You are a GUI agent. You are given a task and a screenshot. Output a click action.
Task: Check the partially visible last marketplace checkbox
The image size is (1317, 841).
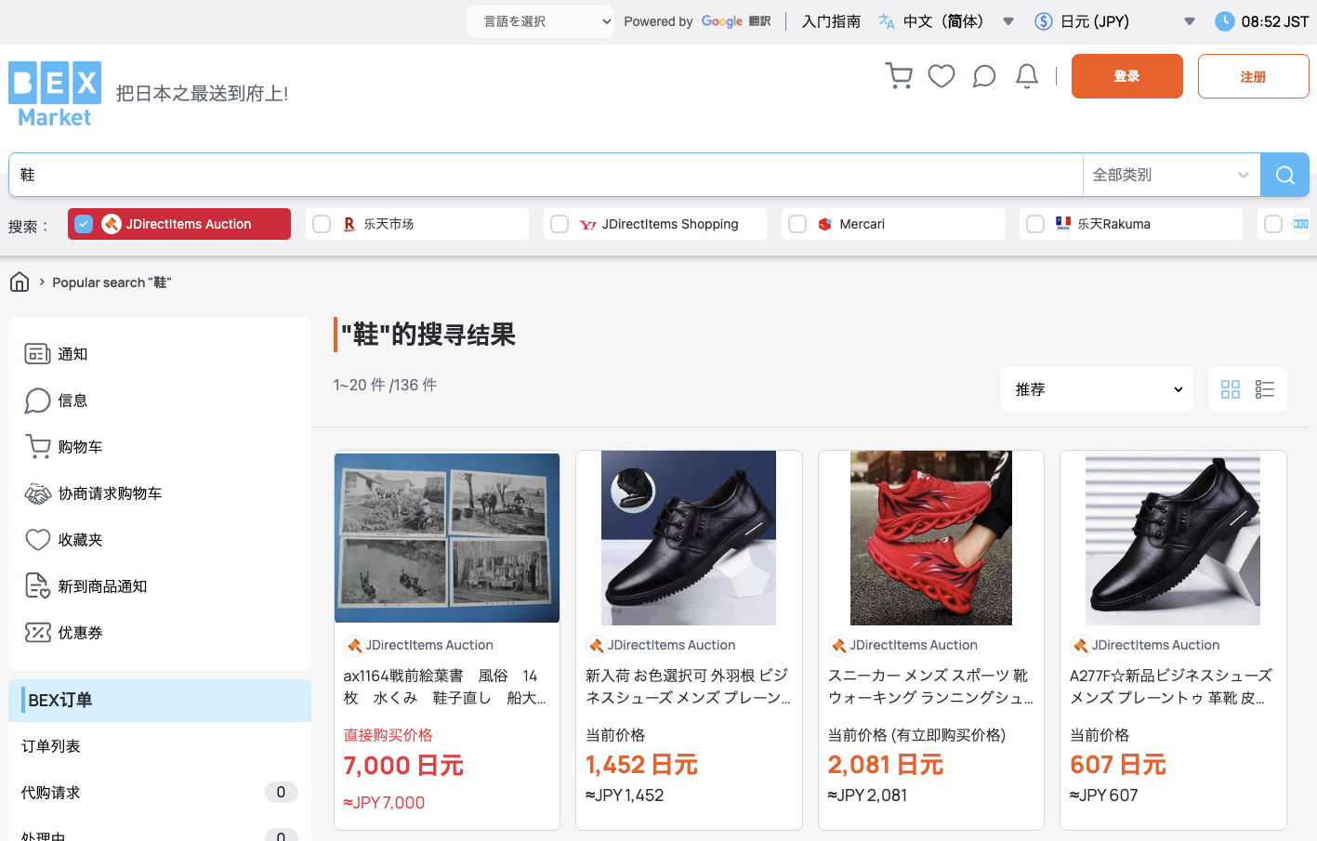[x=1273, y=224]
